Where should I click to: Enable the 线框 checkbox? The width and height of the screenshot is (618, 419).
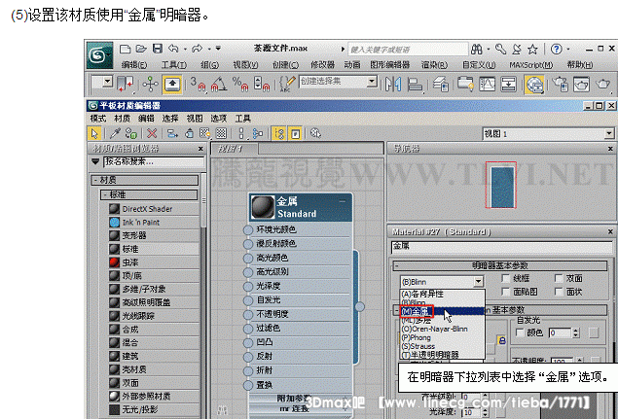pyautogui.click(x=505, y=278)
